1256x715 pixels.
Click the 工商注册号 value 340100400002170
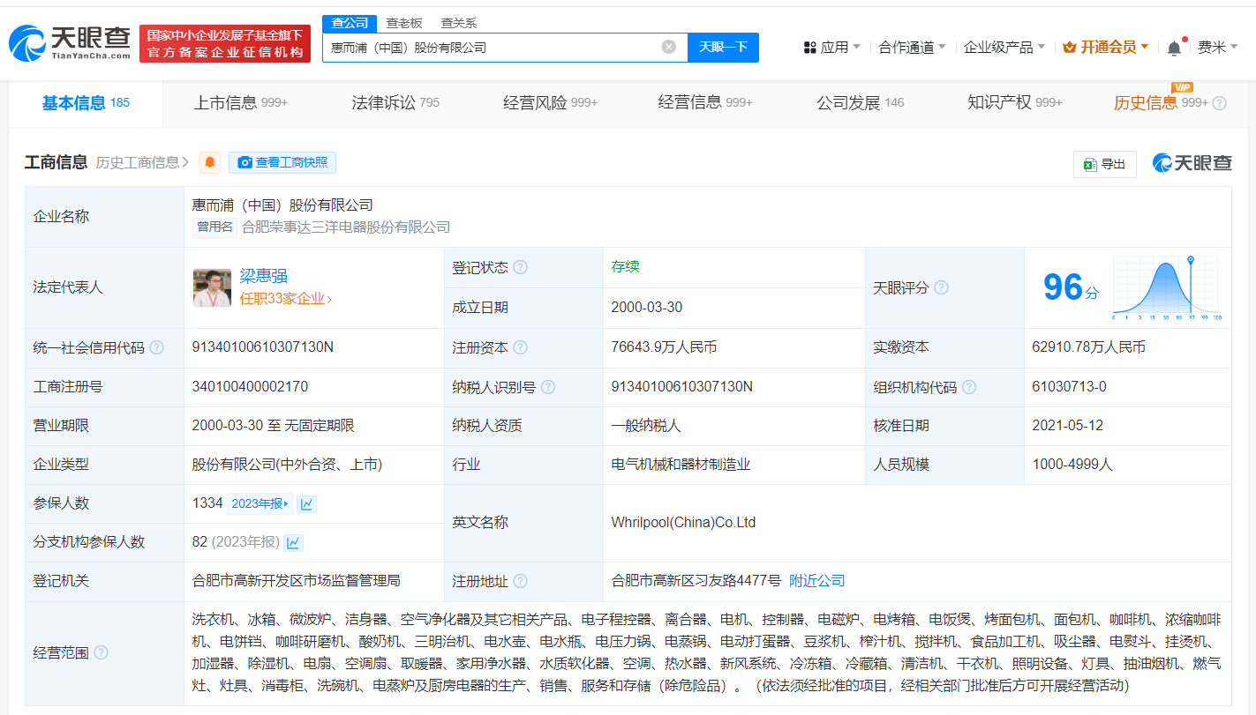(x=250, y=387)
